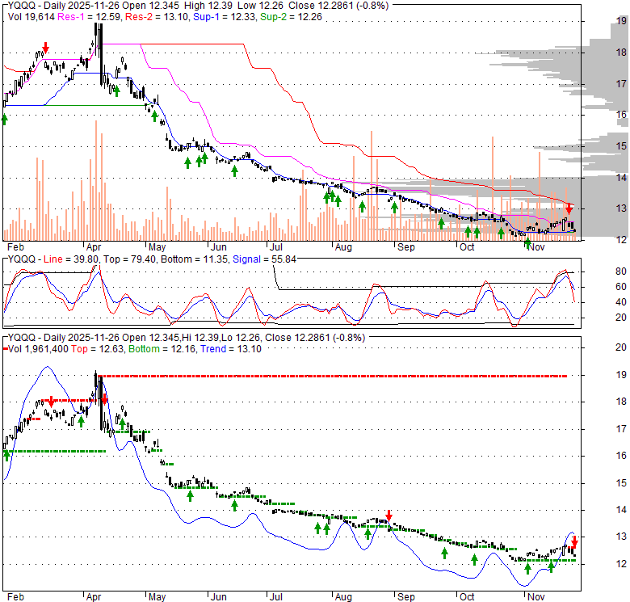630x602 pixels.
Task: Click the Sep label on the bottom chart's date axis
Action: 405,596
